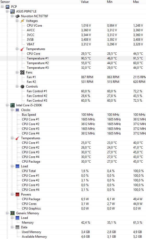
Task: Select the Available Memory row
Action: click(73, 237)
